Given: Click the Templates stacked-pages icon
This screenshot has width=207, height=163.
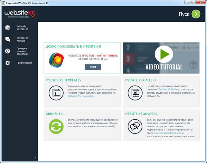Looking at the screenshot, I should 56,93.
